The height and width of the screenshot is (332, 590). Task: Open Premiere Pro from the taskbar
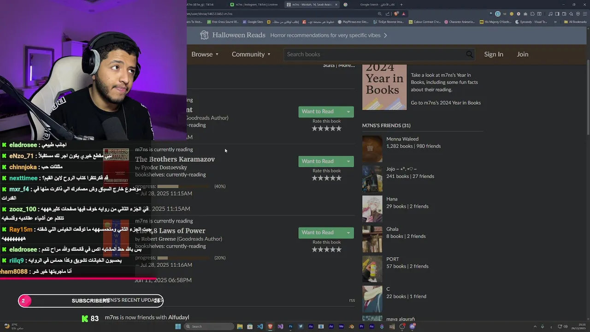[361, 326]
